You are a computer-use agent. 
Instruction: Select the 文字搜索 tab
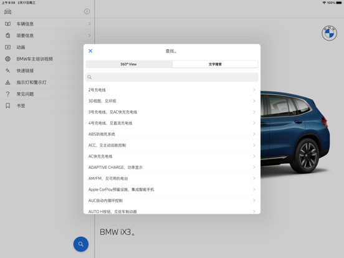coord(215,64)
